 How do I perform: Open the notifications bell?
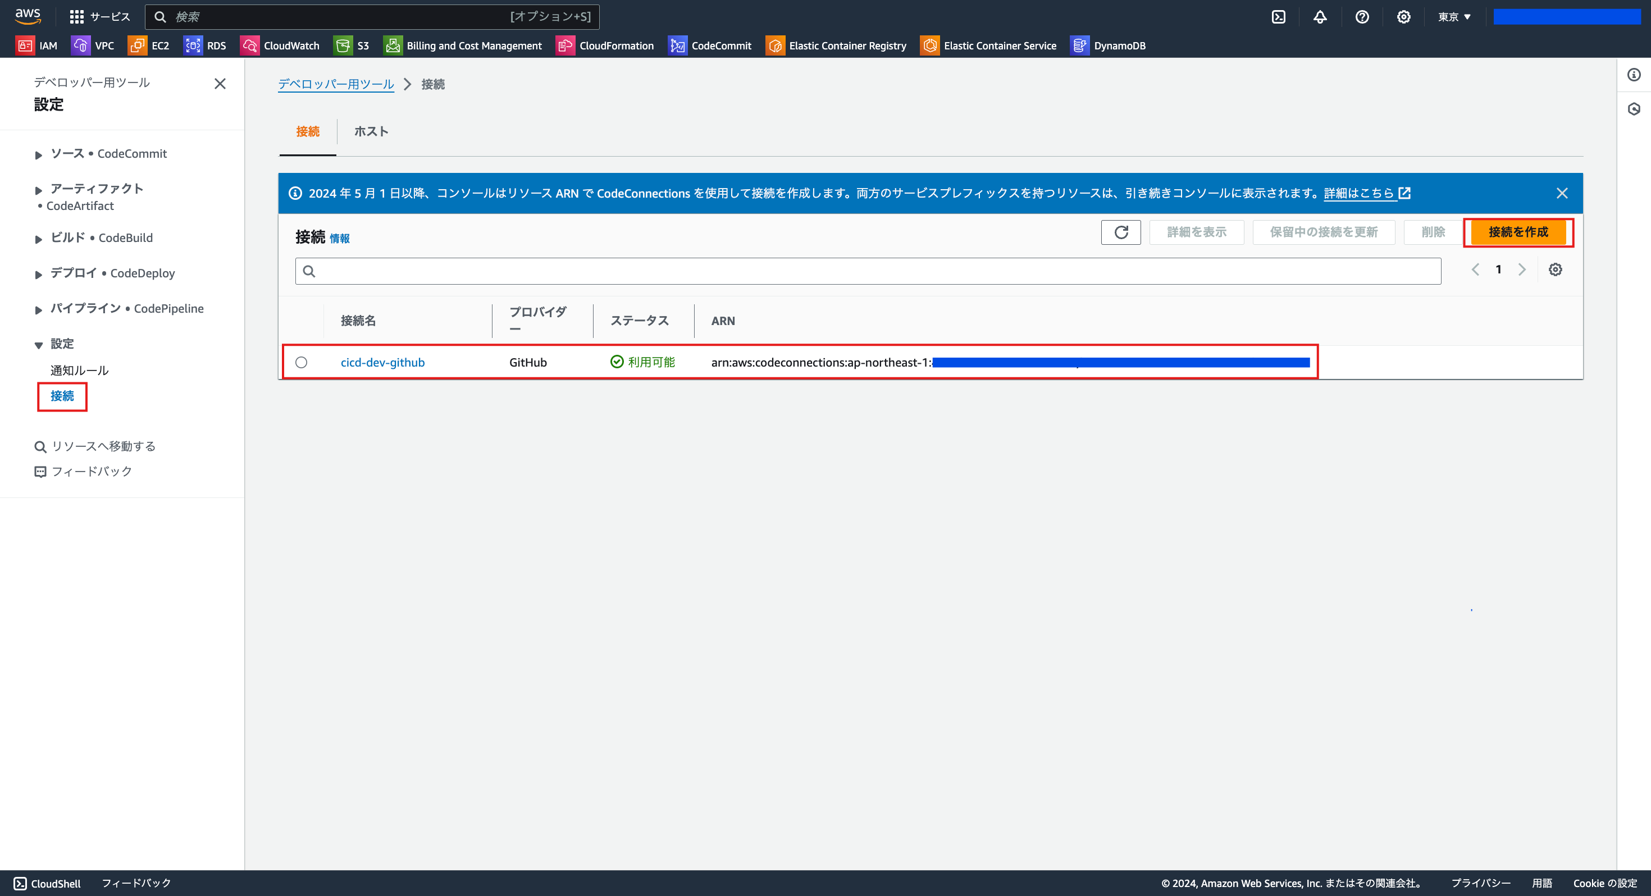tap(1320, 17)
